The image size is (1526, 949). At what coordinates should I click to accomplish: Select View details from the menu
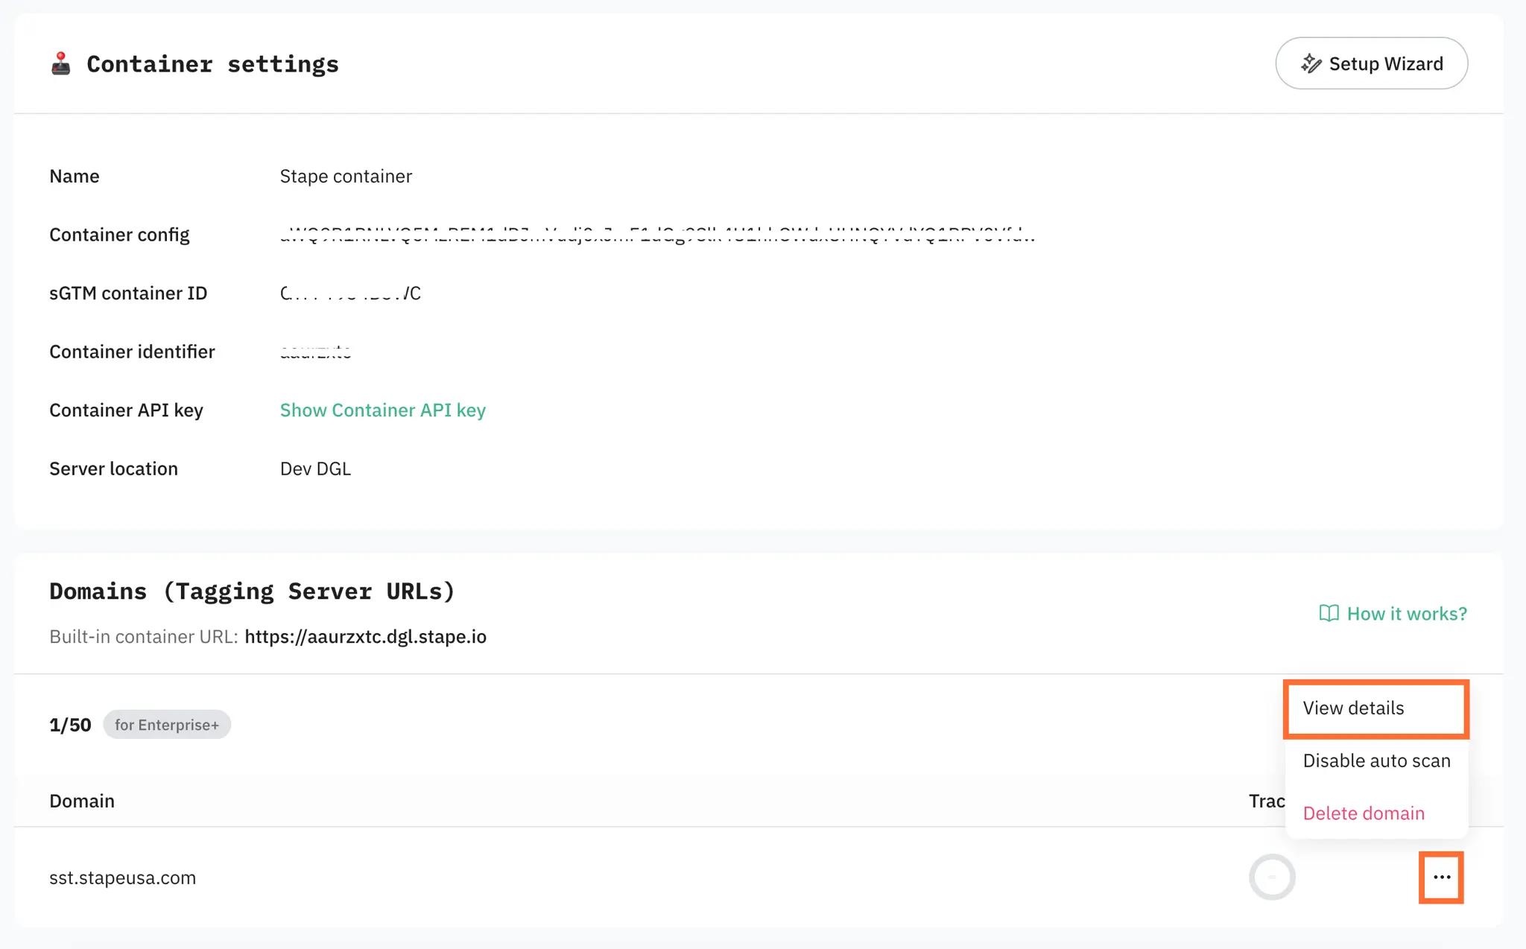pos(1353,708)
